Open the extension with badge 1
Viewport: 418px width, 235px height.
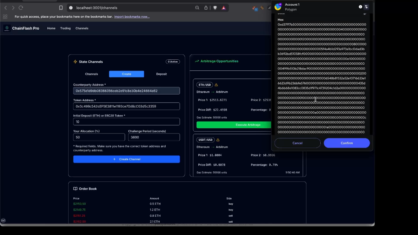tap(255, 8)
